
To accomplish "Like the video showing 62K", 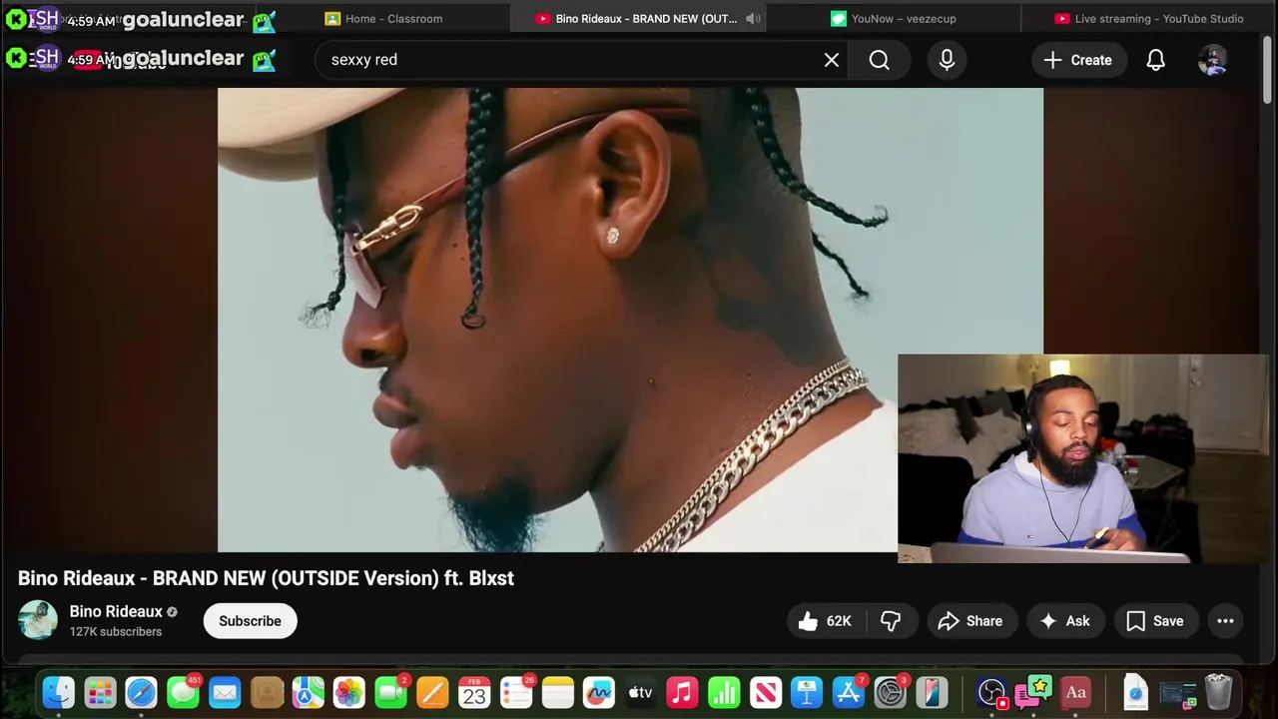I will coord(825,621).
